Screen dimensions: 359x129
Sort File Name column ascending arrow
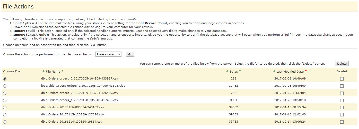pyautogui.click(x=43, y=71)
